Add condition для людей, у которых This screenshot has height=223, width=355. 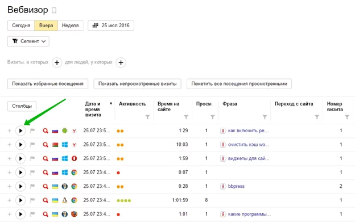point(121,62)
